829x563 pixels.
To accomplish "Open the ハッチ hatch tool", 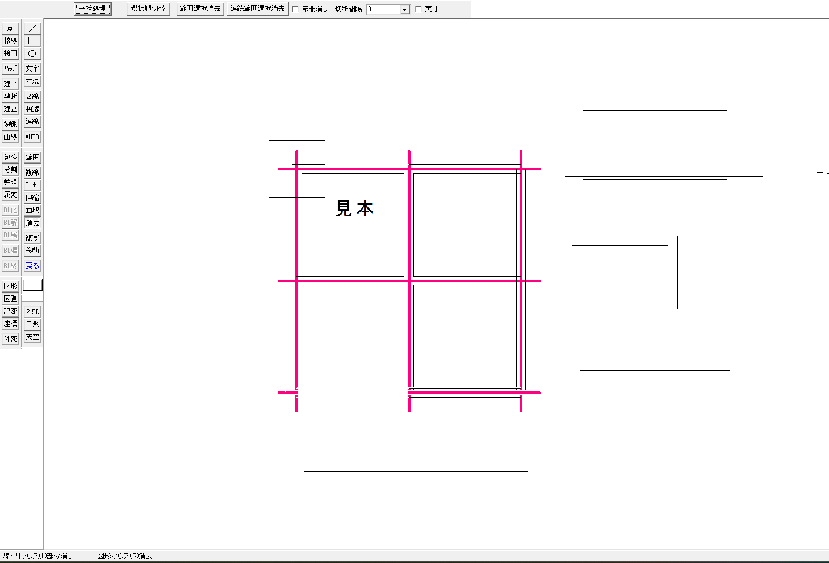I will [x=10, y=68].
